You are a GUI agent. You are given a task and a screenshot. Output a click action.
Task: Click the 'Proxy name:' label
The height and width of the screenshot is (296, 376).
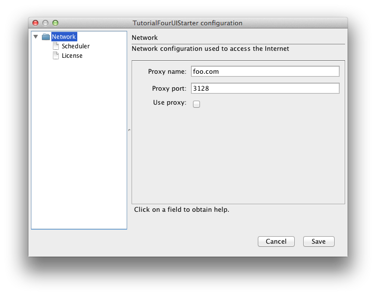(167, 71)
